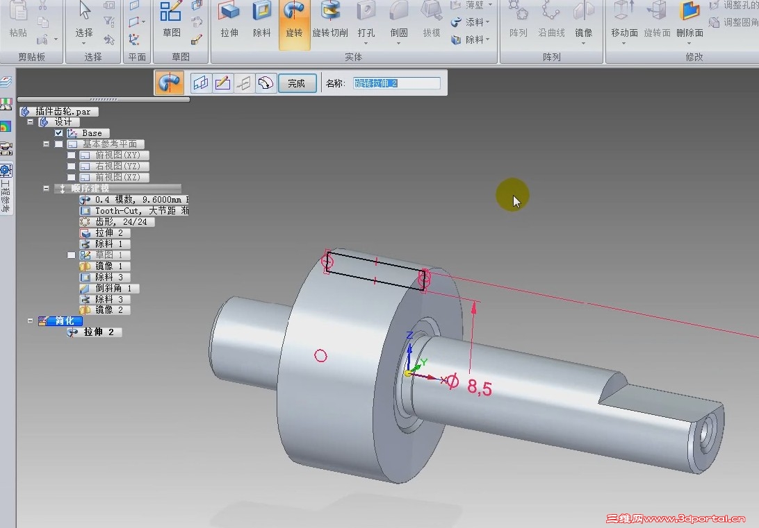Collapse the 基本参考平面 tree node
This screenshot has height=528, width=759.
pyautogui.click(x=46, y=144)
